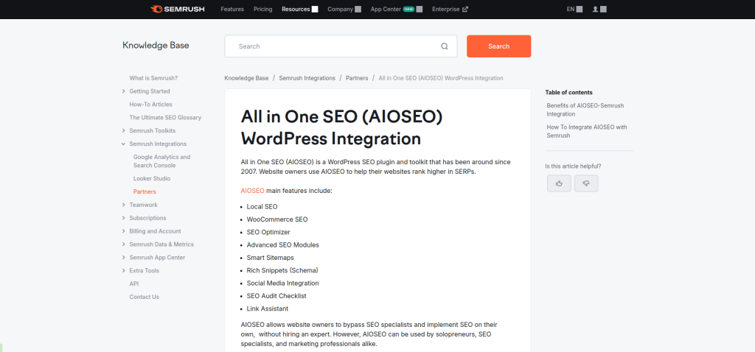Open the user account profile icon
This screenshot has width=755, height=352.
[599, 9]
